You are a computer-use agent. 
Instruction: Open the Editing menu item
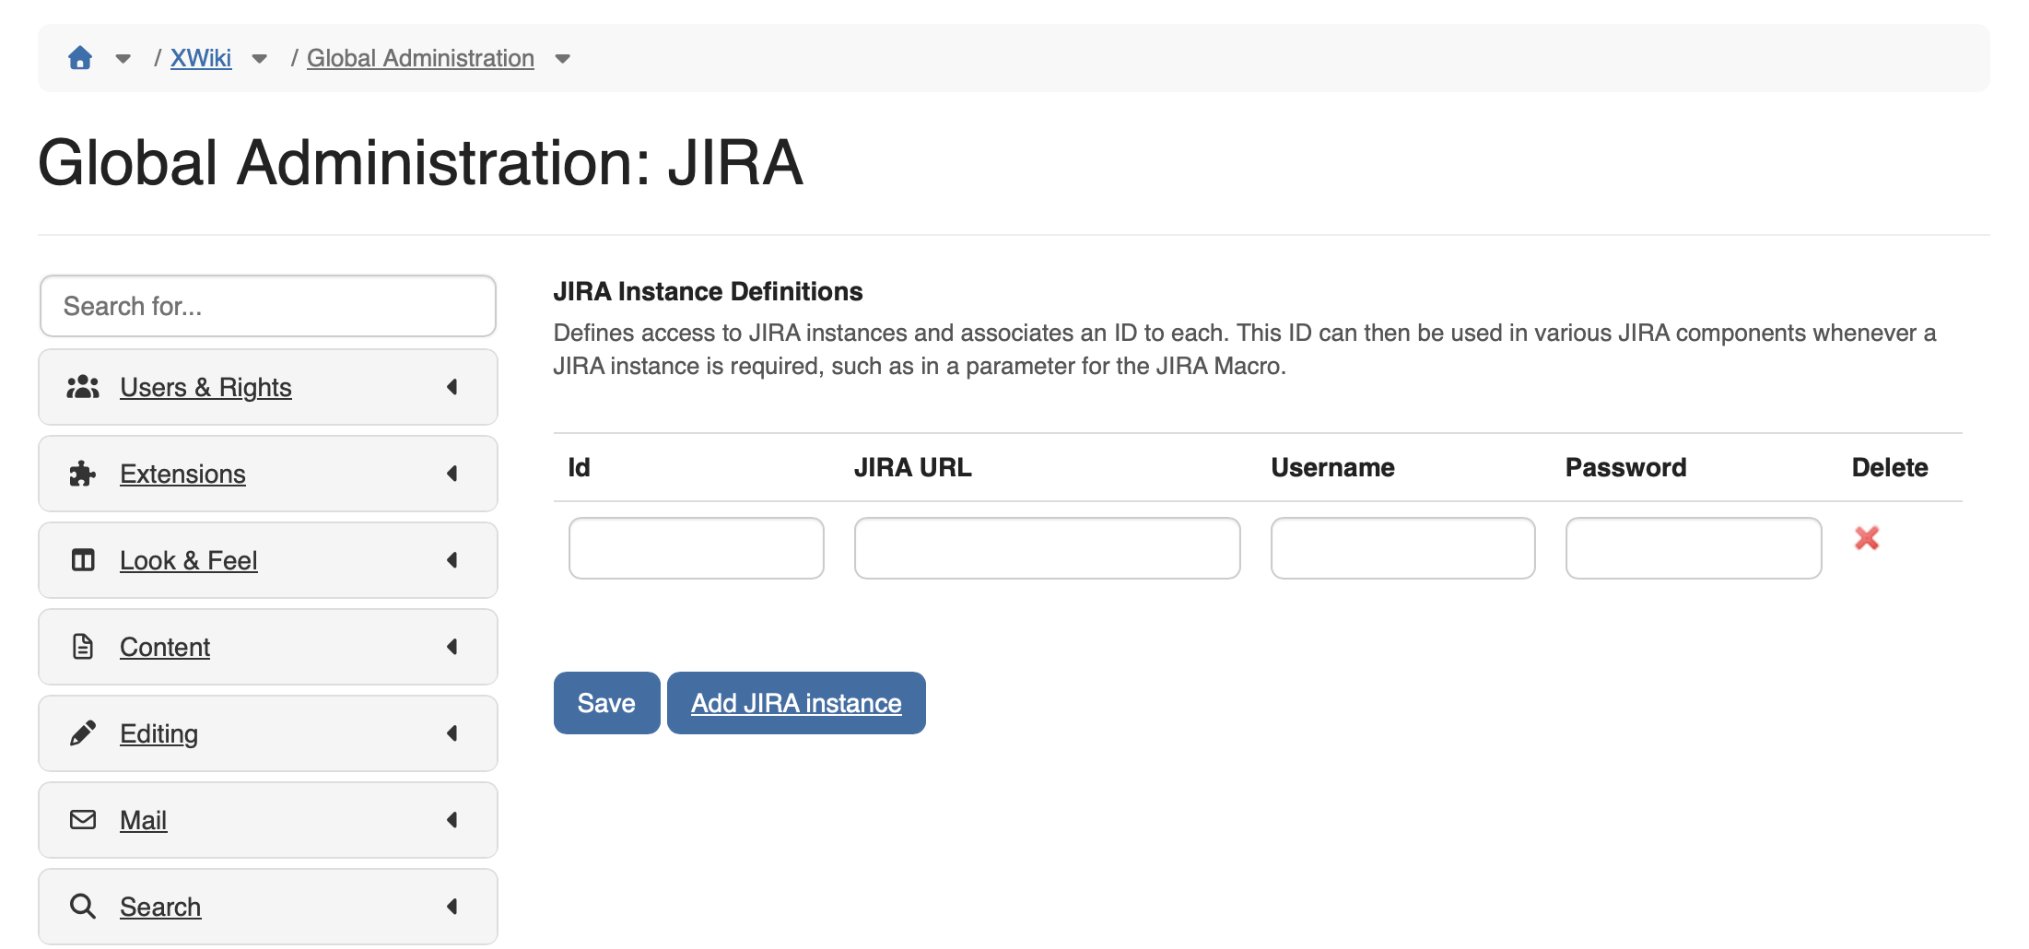[158, 733]
